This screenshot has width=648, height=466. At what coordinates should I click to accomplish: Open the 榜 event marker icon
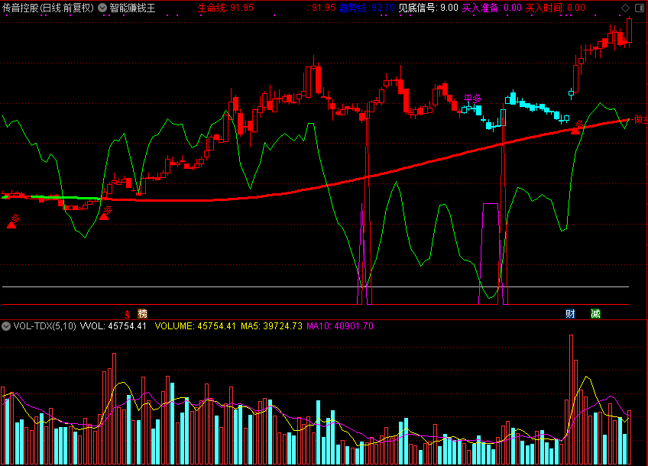click(x=143, y=313)
